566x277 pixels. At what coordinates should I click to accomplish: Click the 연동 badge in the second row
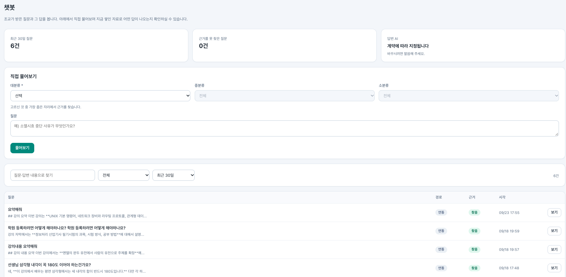point(441,231)
